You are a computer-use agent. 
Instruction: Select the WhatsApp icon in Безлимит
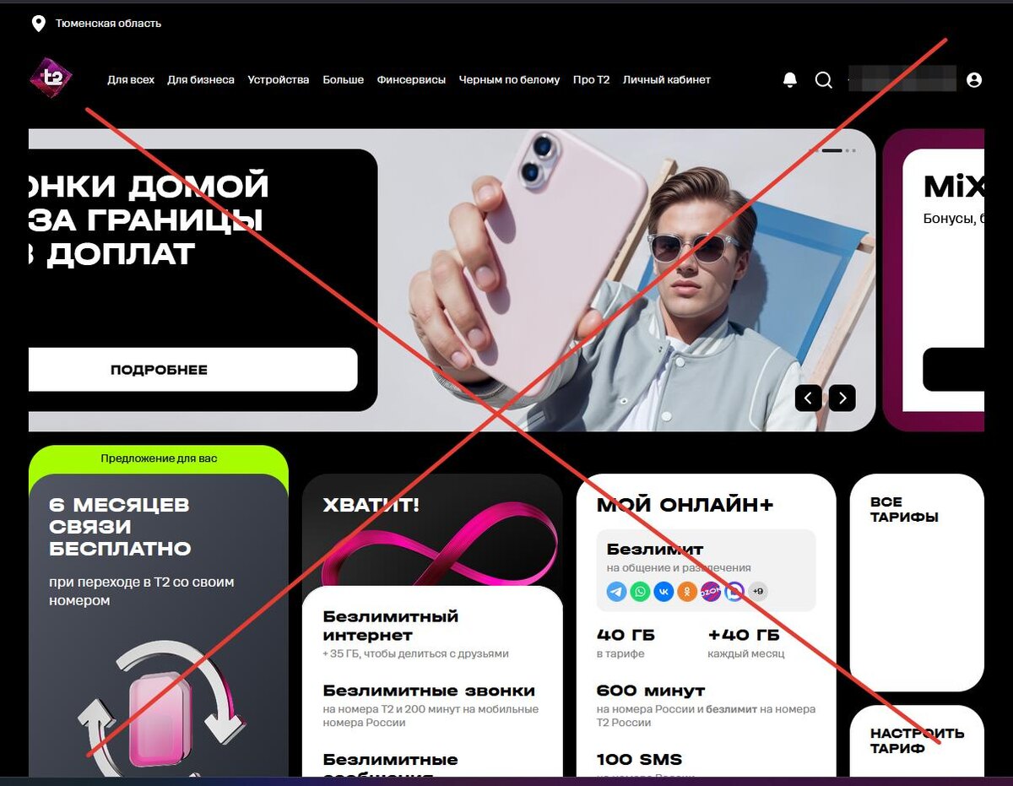[641, 592]
